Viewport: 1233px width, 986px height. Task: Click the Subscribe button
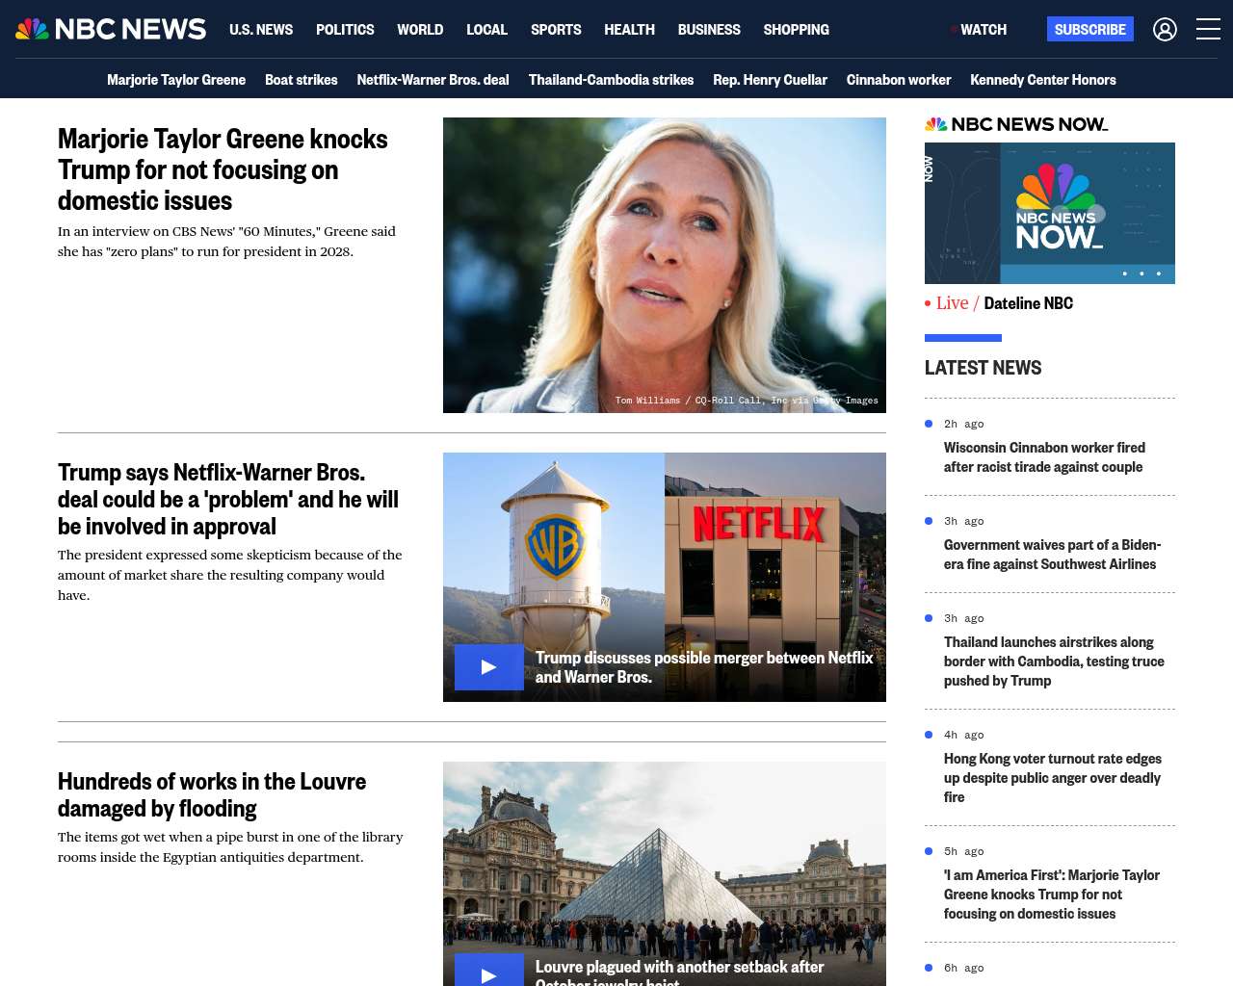(1089, 30)
